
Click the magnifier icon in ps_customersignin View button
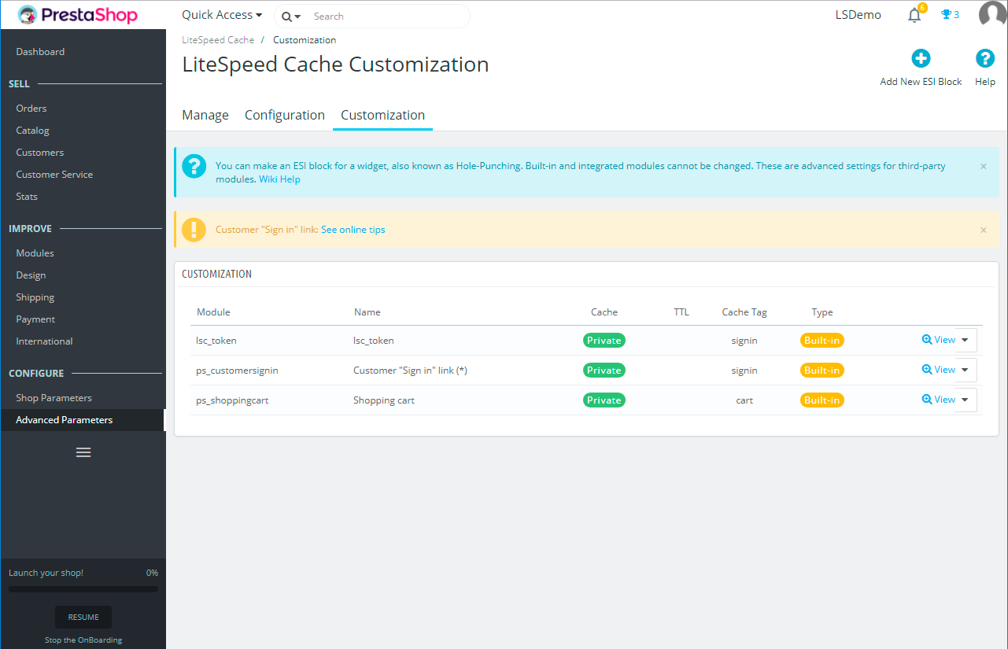(926, 370)
